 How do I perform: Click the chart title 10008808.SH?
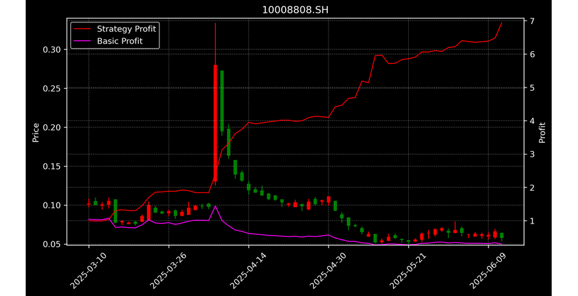tap(295, 10)
